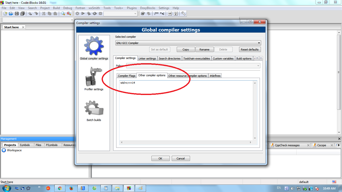
Task: Switch to #defines tab
Action: click(215, 76)
